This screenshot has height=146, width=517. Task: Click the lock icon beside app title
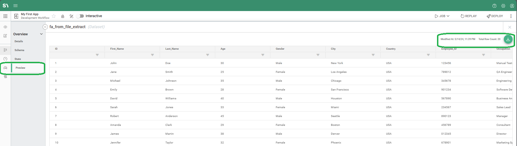click(x=63, y=16)
